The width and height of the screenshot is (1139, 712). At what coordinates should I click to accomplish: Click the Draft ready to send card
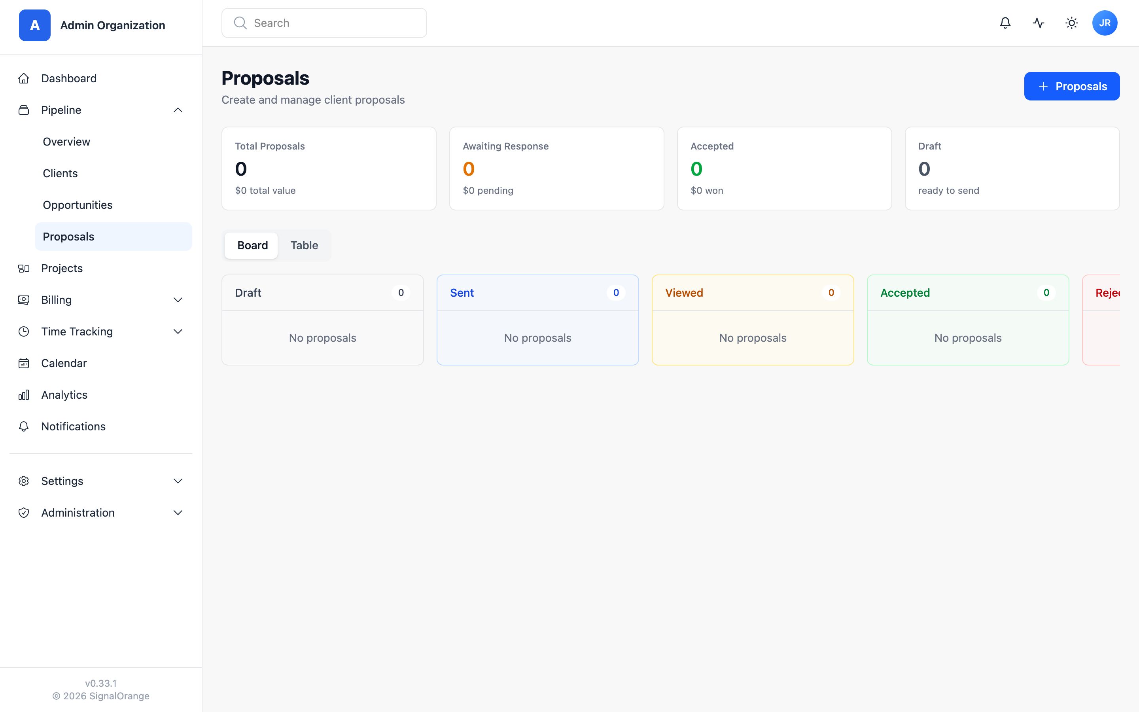pyautogui.click(x=1012, y=169)
